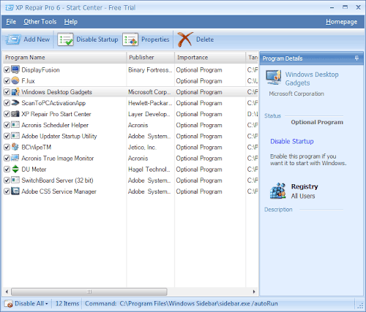Image resolution: width=366 pixels, height=312 pixels.
Task: Click the Properties toolbar icon
Action: 130,39
